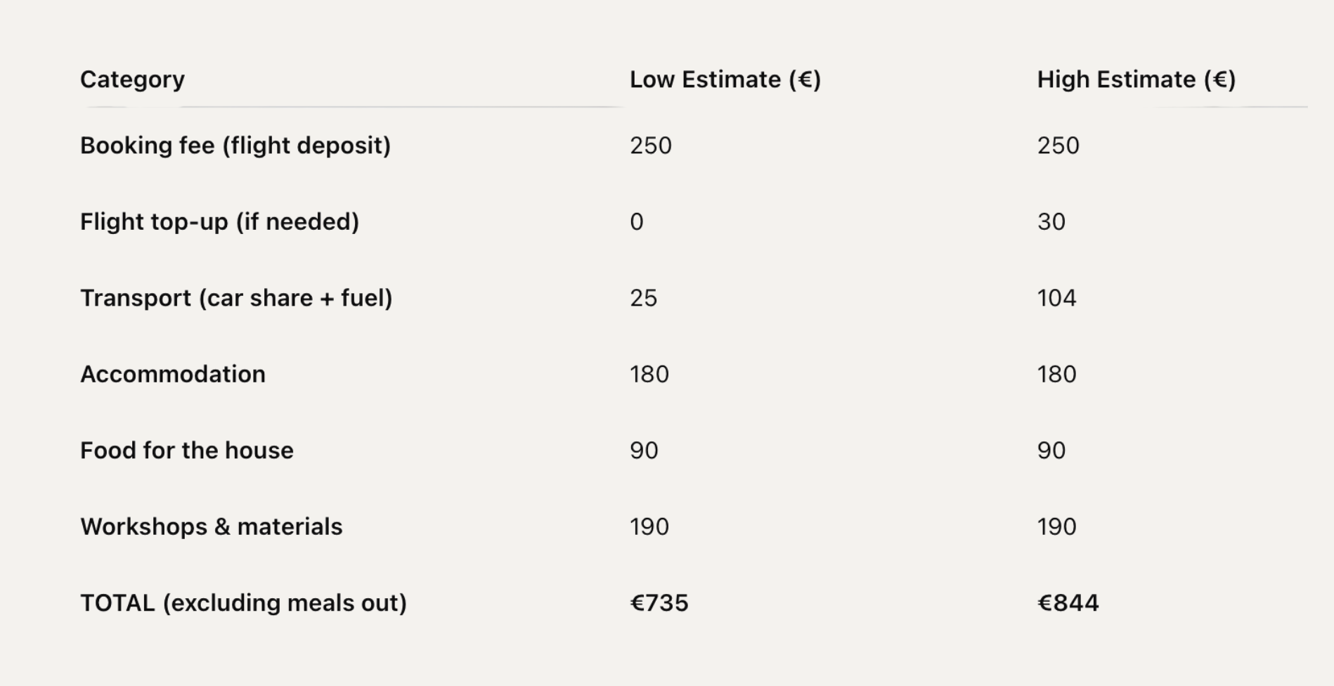Screen dimensions: 1334x686
Task: Click the low estimate total €735
Action: 659,603
